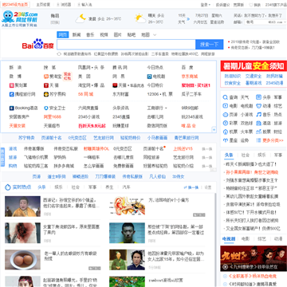This screenshot has width=287, height=287.
Task: Expand more search categories chevron after 地图
Action: tap(155, 35)
